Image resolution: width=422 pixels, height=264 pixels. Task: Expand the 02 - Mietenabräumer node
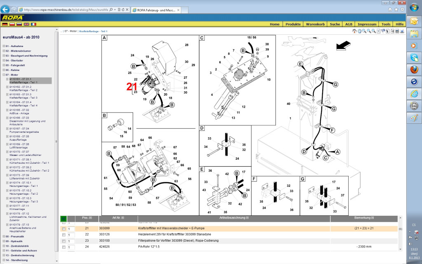click(x=4, y=51)
